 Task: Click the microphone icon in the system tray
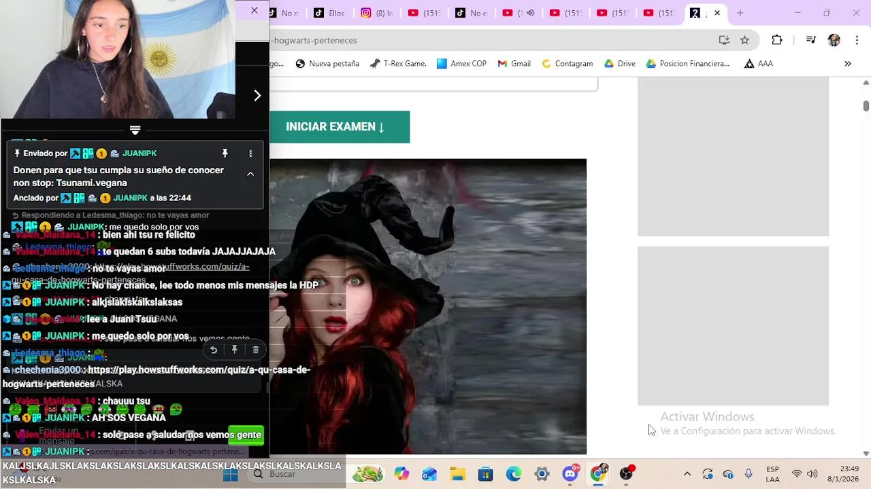[749, 474]
